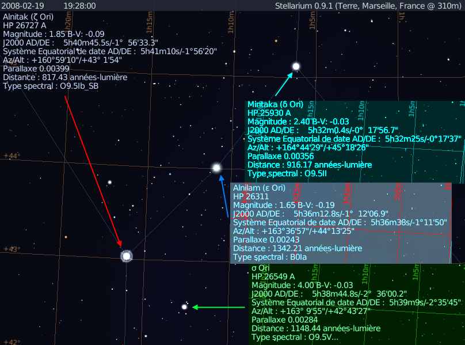This screenshot has height=345, width=465.
Task: Click the "HP 26727 A" catalog line
Action: (x=25, y=25)
